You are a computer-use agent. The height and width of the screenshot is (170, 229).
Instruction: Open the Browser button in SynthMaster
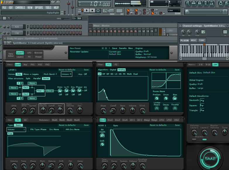(38, 53)
